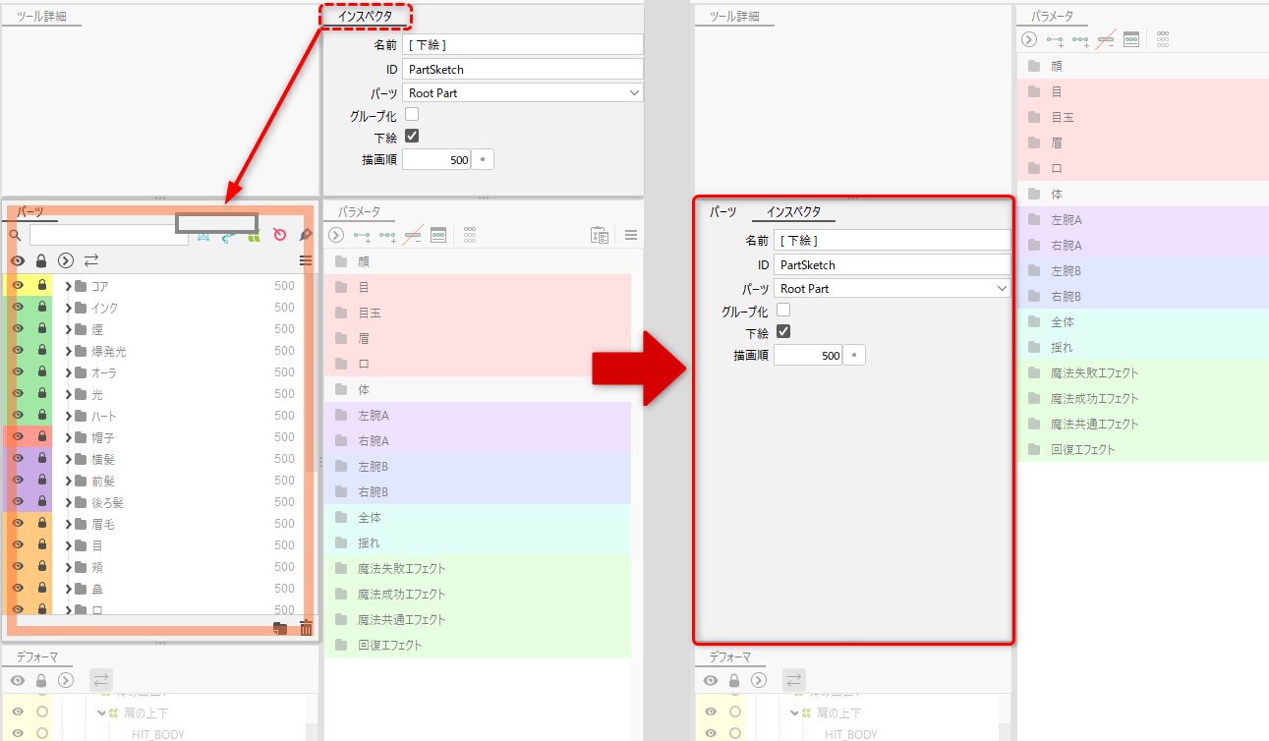This screenshot has width=1269, height=741.
Task: Click the new folder icon in Parts panel
Action: point(280,628)
